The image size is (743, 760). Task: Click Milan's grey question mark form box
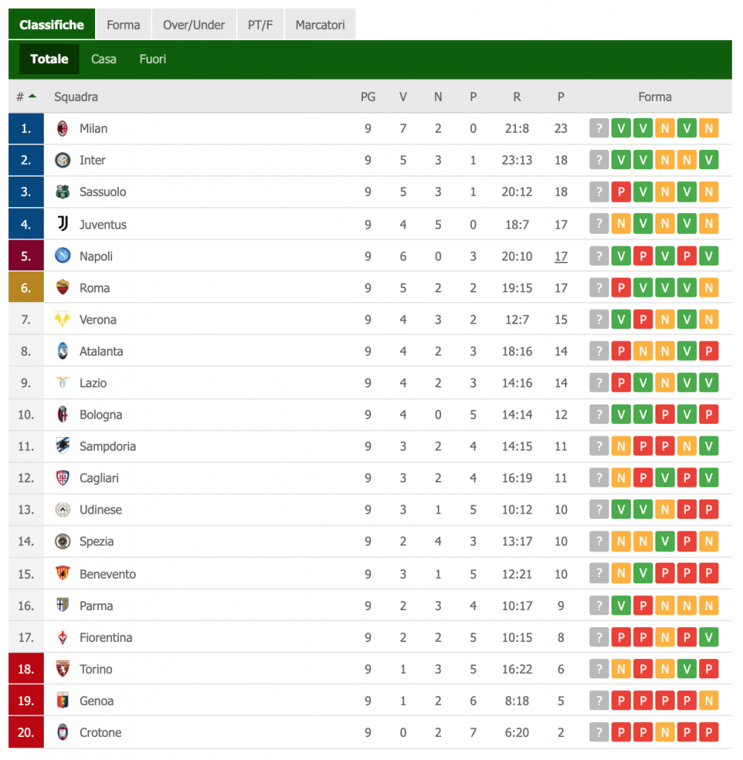[599, 128]
